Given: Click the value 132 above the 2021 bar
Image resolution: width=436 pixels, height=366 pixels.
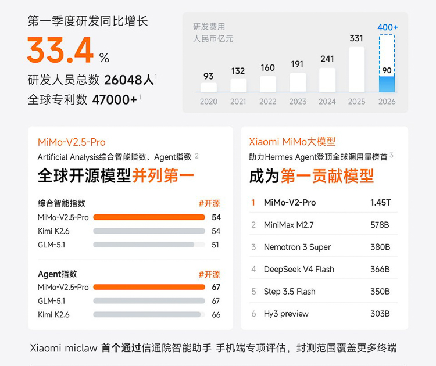Looking at the screenshot, I should coord(238,71).
